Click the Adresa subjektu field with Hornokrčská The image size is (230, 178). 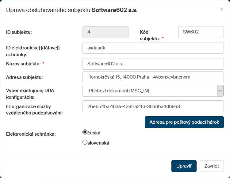tap(153, 77)
